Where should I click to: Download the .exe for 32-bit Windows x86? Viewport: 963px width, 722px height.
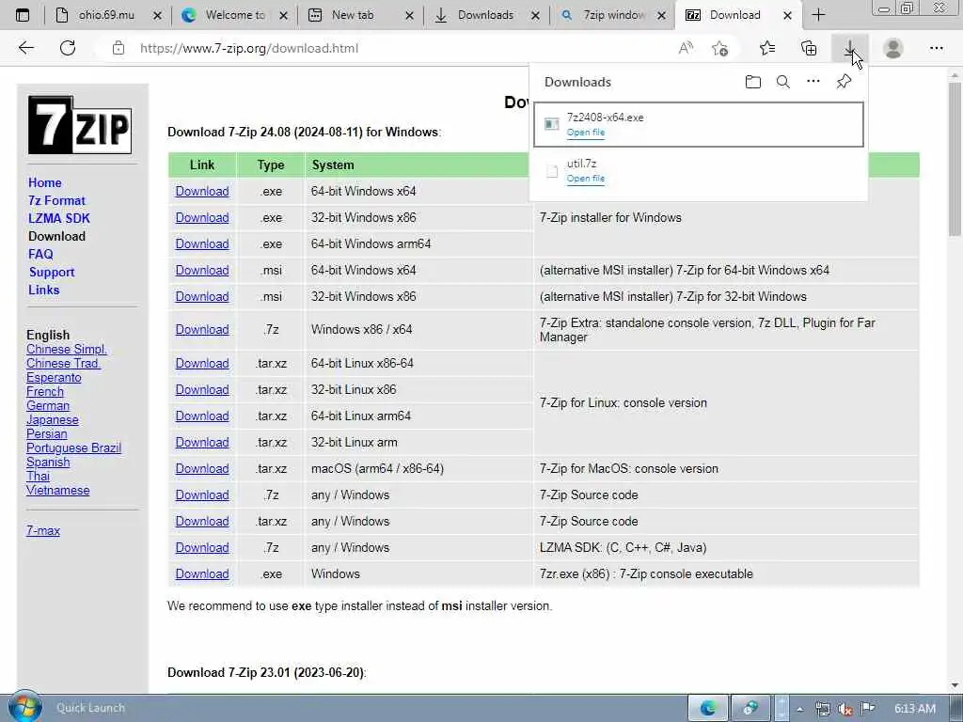click(202, 217)
